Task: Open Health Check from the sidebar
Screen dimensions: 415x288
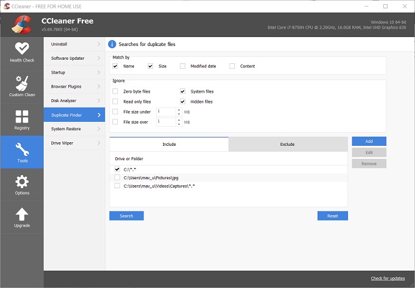Action: coord(22,53)
